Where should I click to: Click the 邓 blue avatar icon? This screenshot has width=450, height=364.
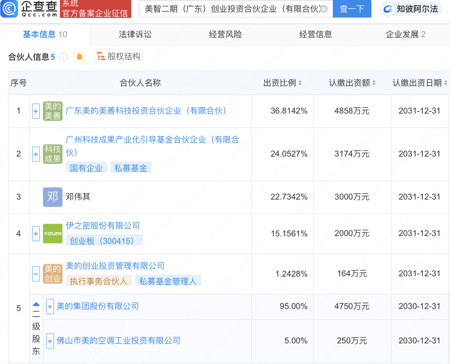point(53,197)
